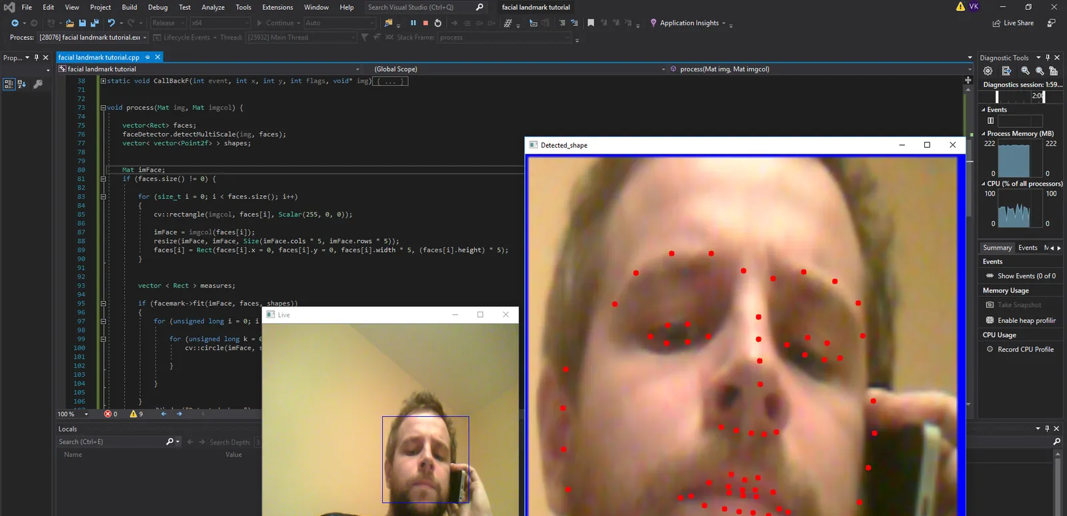Pause debugging with Break All button
The height and width of the screenshot is (516, 1067).
coord(413,23)
